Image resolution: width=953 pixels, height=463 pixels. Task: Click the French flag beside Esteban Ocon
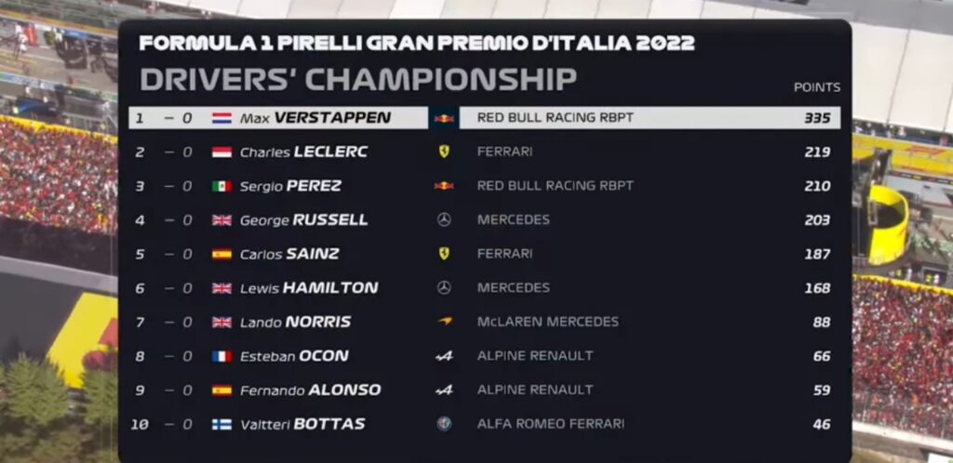click(221, 356)
